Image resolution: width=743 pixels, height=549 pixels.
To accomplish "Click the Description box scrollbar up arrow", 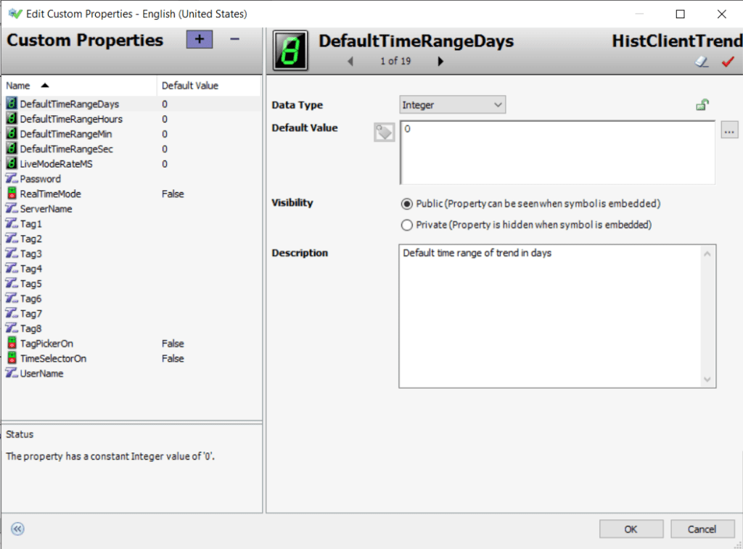I will (708, 252).
